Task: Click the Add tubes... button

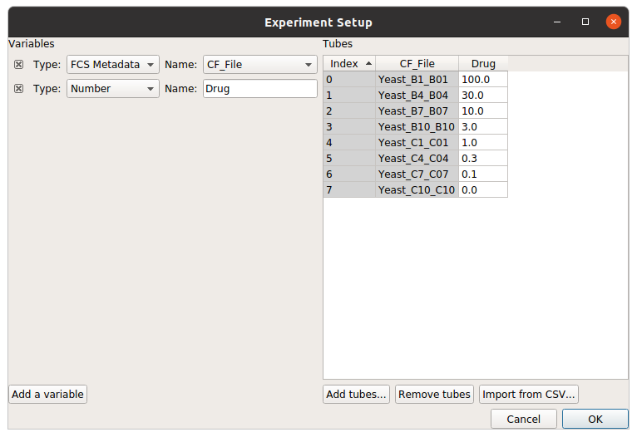Action: click(x=356, y=395)
